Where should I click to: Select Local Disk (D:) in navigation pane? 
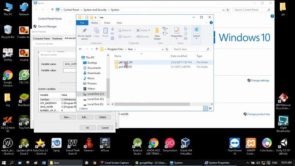click(x=95, y=99)
